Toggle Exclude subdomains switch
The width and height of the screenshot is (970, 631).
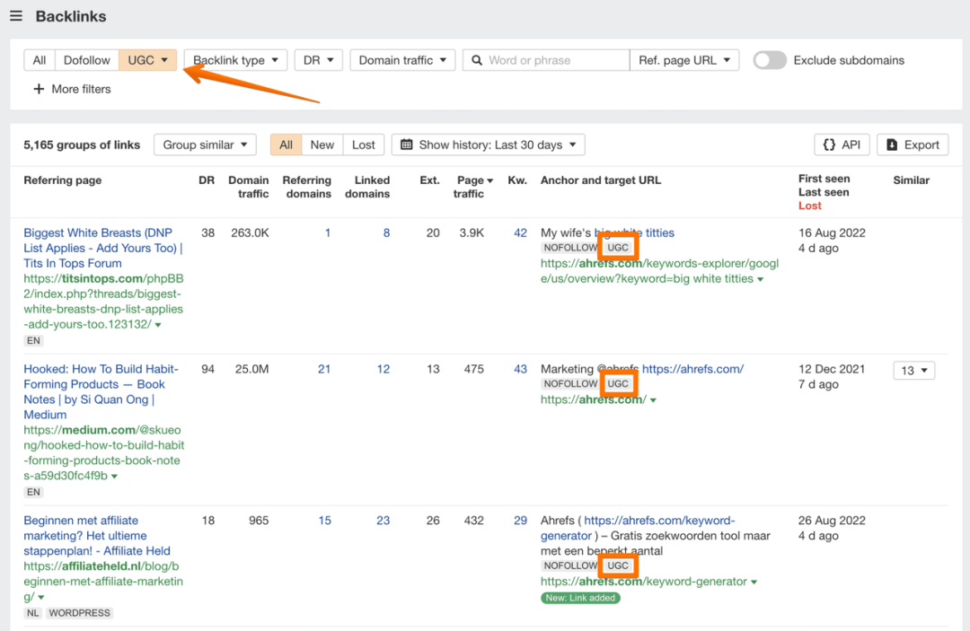770,60
